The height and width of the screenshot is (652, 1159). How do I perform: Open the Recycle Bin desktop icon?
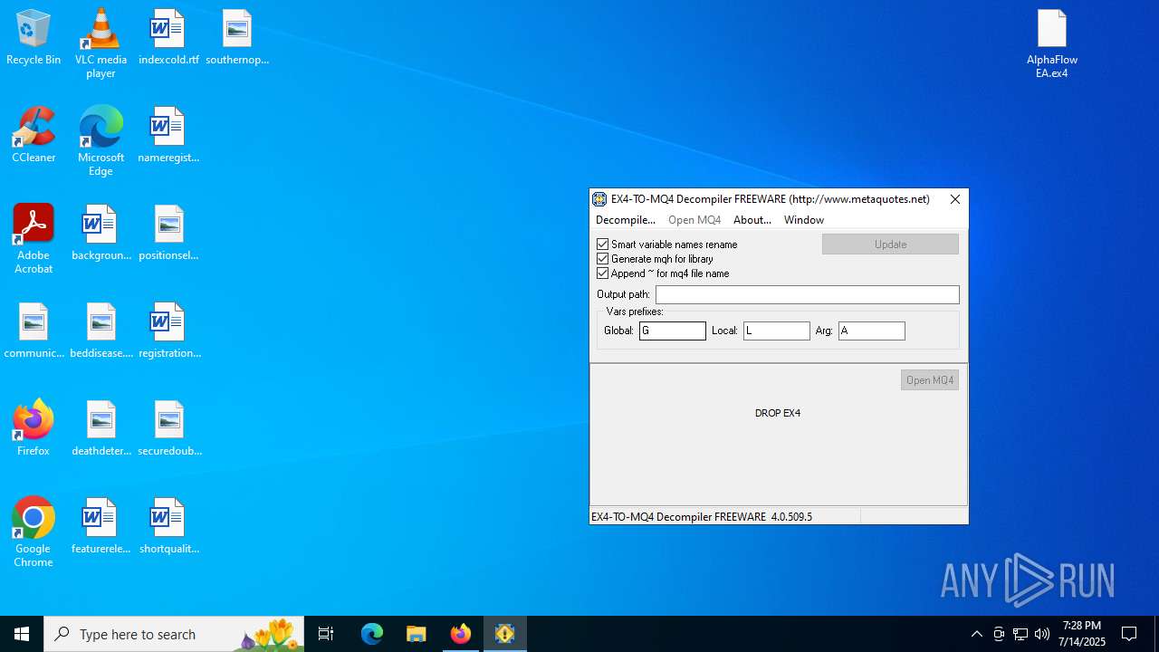click(x=34, y=37)
